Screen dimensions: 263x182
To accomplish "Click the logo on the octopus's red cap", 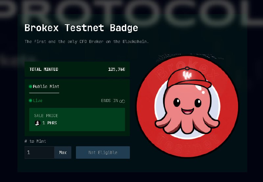I will (187, 75).
